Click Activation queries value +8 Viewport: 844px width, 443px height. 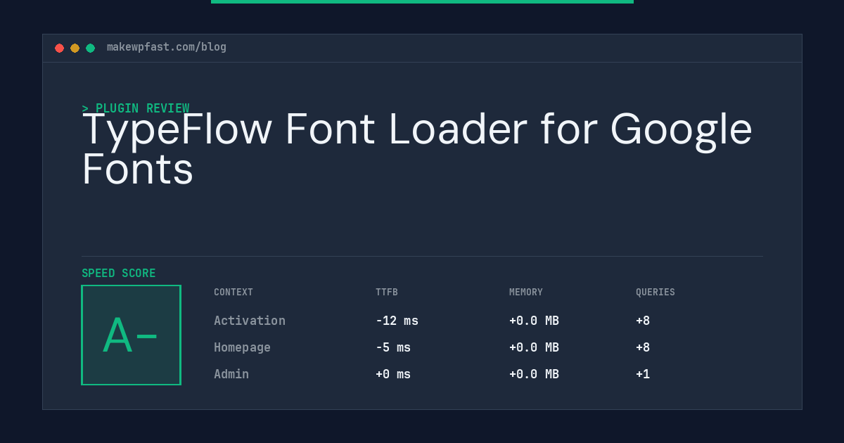(643, 321)
